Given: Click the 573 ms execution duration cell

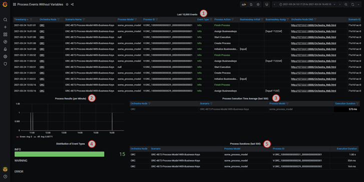Looking at the screenshot, I should coord(346,109).
